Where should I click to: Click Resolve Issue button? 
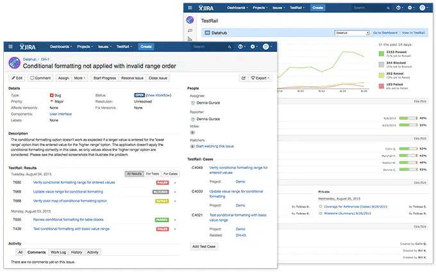point(132,78)
